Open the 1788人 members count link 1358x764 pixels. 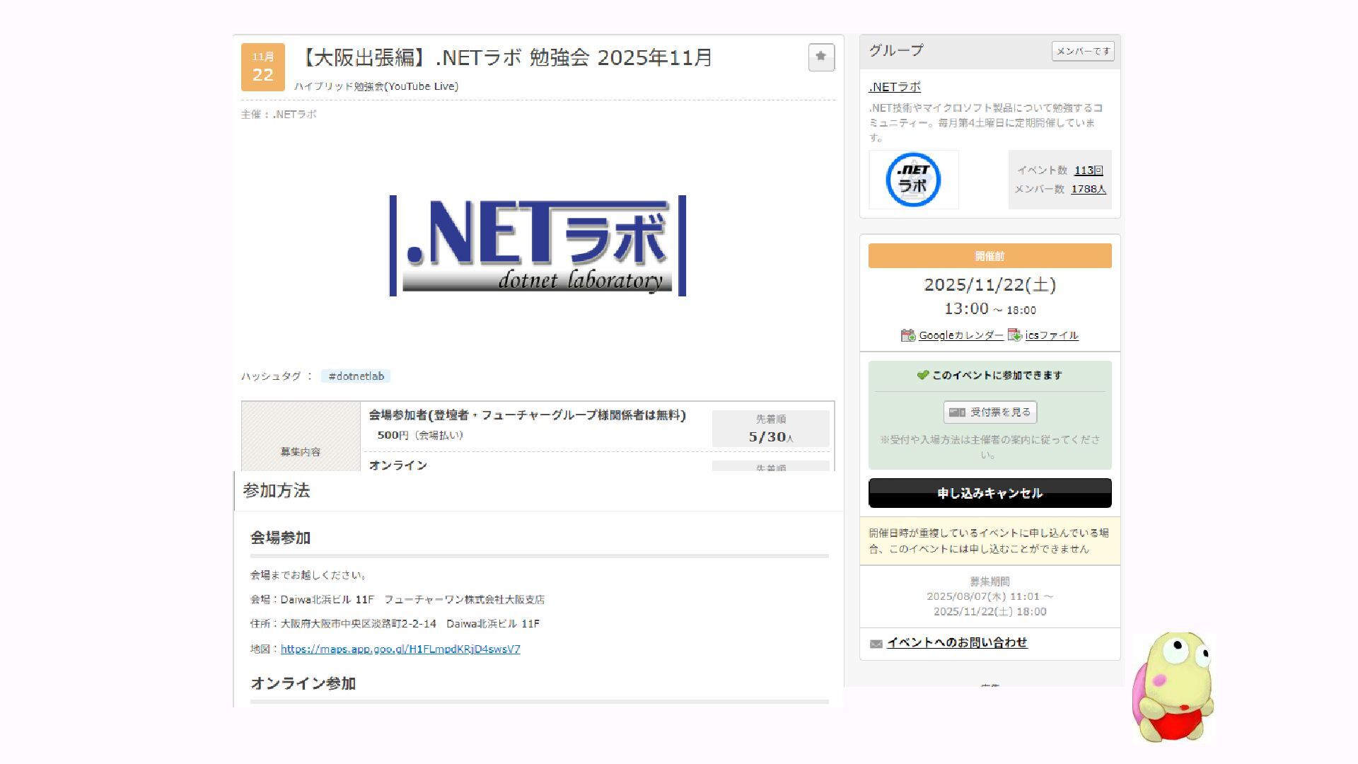point(1089,189)
